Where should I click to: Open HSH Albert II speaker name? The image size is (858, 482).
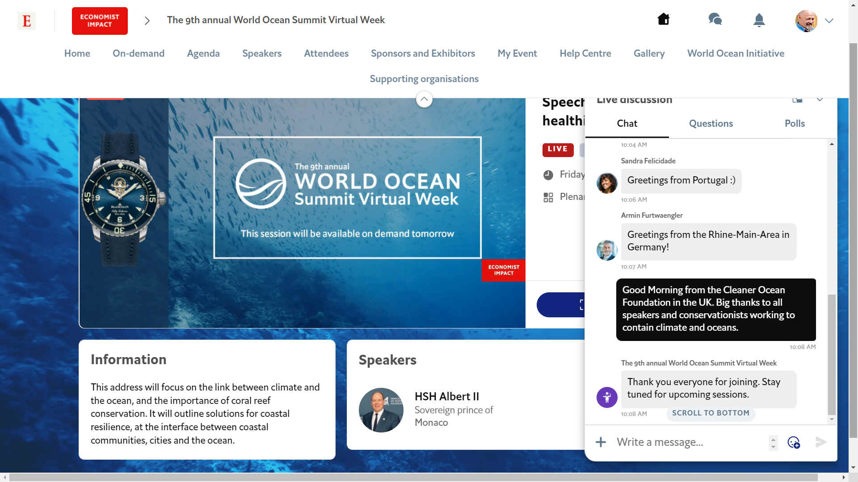[447, 397]
